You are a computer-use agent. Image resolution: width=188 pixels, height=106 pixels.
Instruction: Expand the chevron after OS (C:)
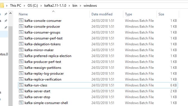click(x=41, y=6)
